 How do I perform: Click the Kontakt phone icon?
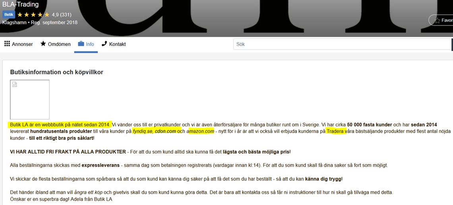(x=104, y=44)
